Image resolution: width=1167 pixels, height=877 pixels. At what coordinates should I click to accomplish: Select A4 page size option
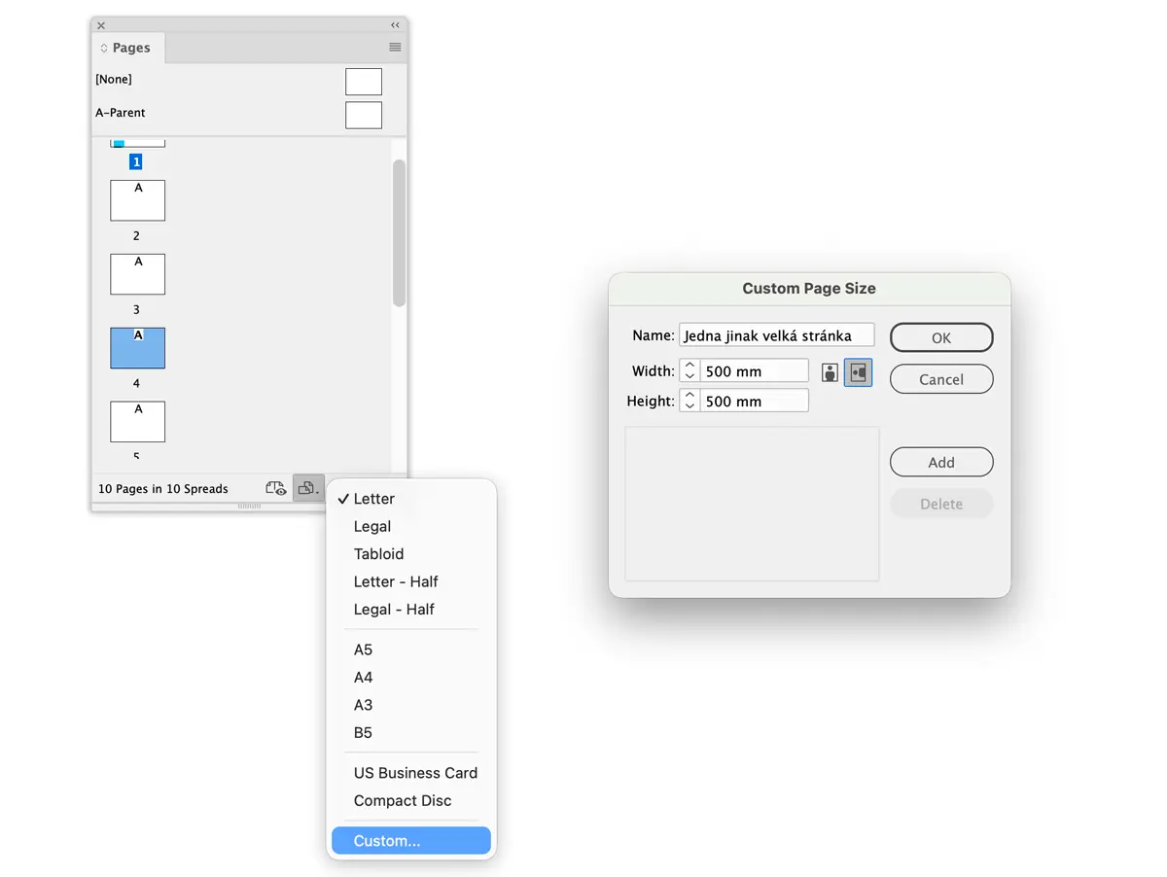click(363, 678)
